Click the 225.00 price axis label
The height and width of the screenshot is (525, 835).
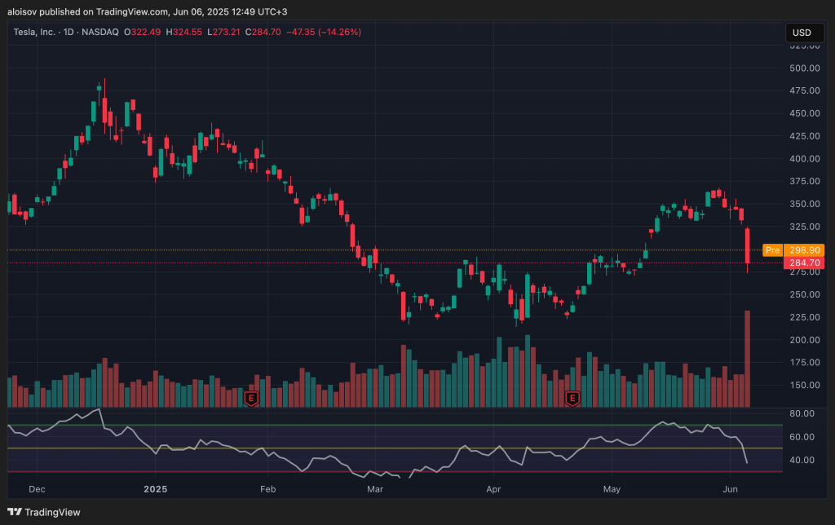coord(805,317)
